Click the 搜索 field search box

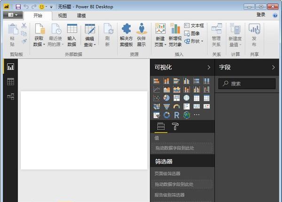pyautogui.click(x=247, y=83)
